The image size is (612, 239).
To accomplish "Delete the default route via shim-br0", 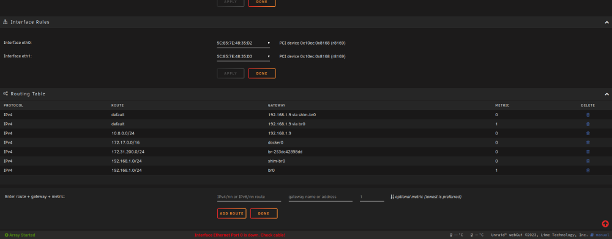I will (x=588, y=115).
